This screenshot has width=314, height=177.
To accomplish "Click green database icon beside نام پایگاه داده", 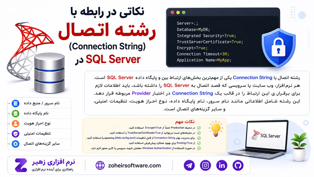I will (15, 114).
